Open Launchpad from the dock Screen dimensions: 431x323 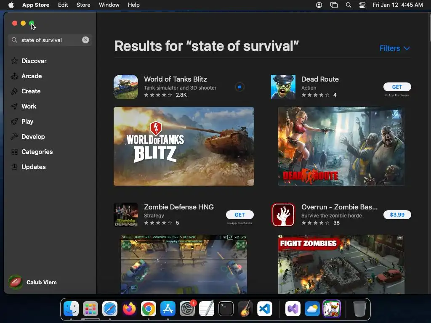tap(90, 309)
